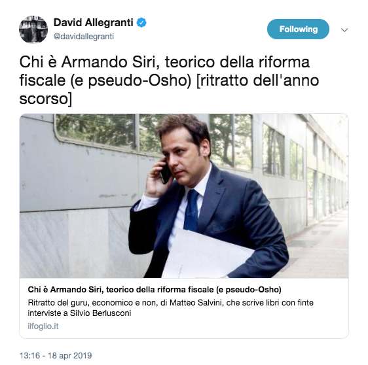Select the tweet text about Armando Siri
368x365 pixels.
pyautogui.click(x=169, y=80)
